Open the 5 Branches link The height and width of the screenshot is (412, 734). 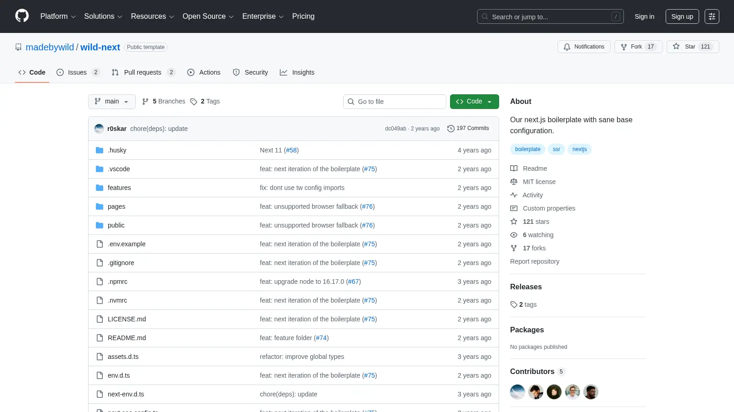point(164,102)
